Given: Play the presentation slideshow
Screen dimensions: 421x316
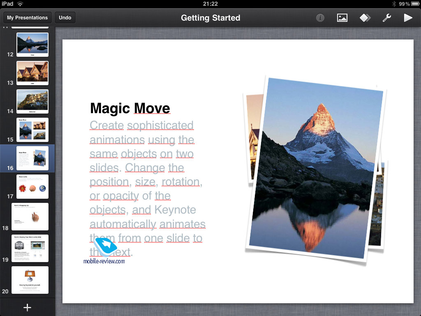Looking at the screenshot, I should coord(408,18).
